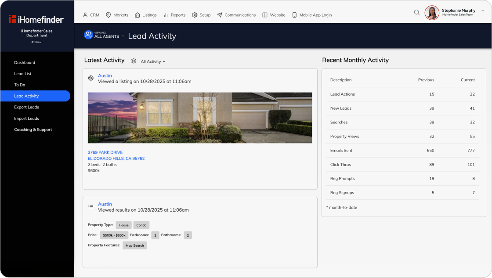Go to Lead List in sidebar
Viewport: 492px width, 278px height.
coord(23,74)
